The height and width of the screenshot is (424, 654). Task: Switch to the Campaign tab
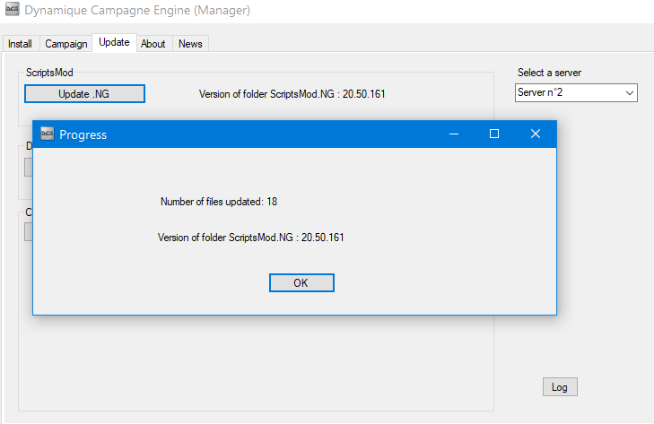point(65,44)
